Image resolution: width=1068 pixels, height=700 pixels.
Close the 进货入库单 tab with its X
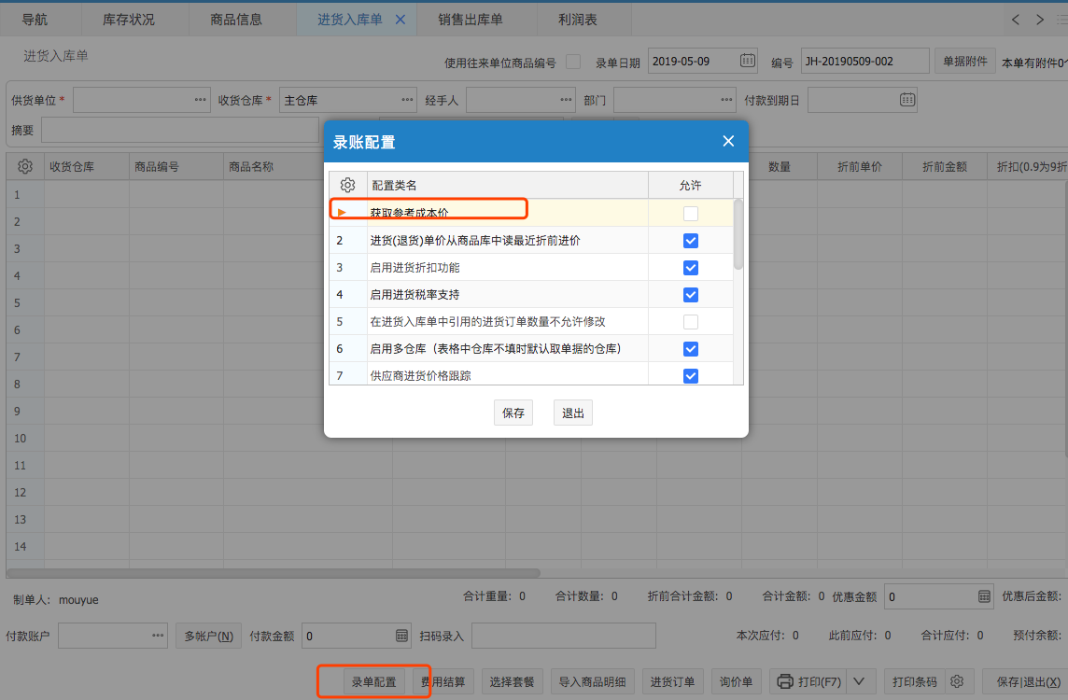point(400,20)
